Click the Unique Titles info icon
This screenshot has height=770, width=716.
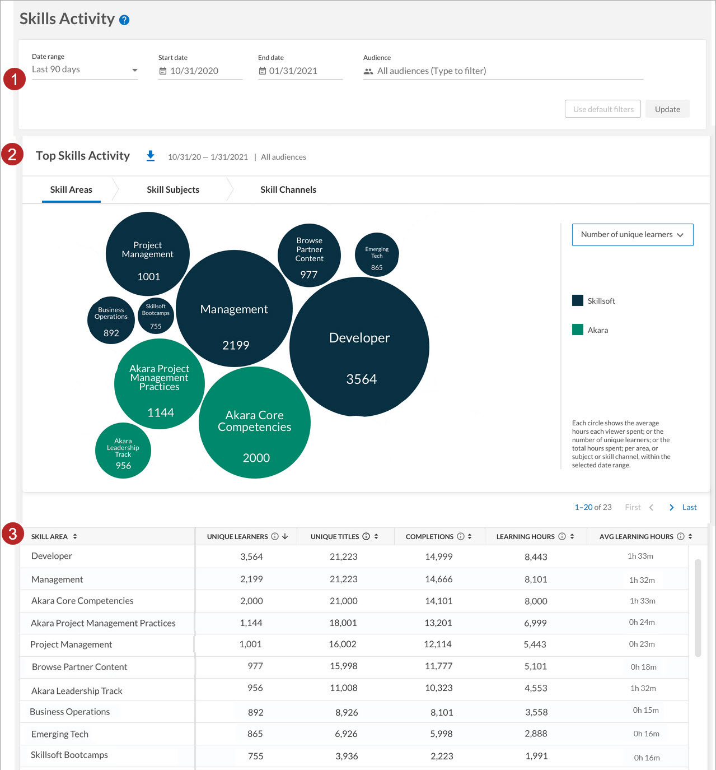tap(366, 536)
